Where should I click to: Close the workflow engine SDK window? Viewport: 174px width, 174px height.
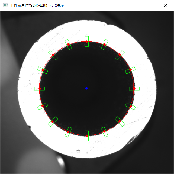click(166, 5)
